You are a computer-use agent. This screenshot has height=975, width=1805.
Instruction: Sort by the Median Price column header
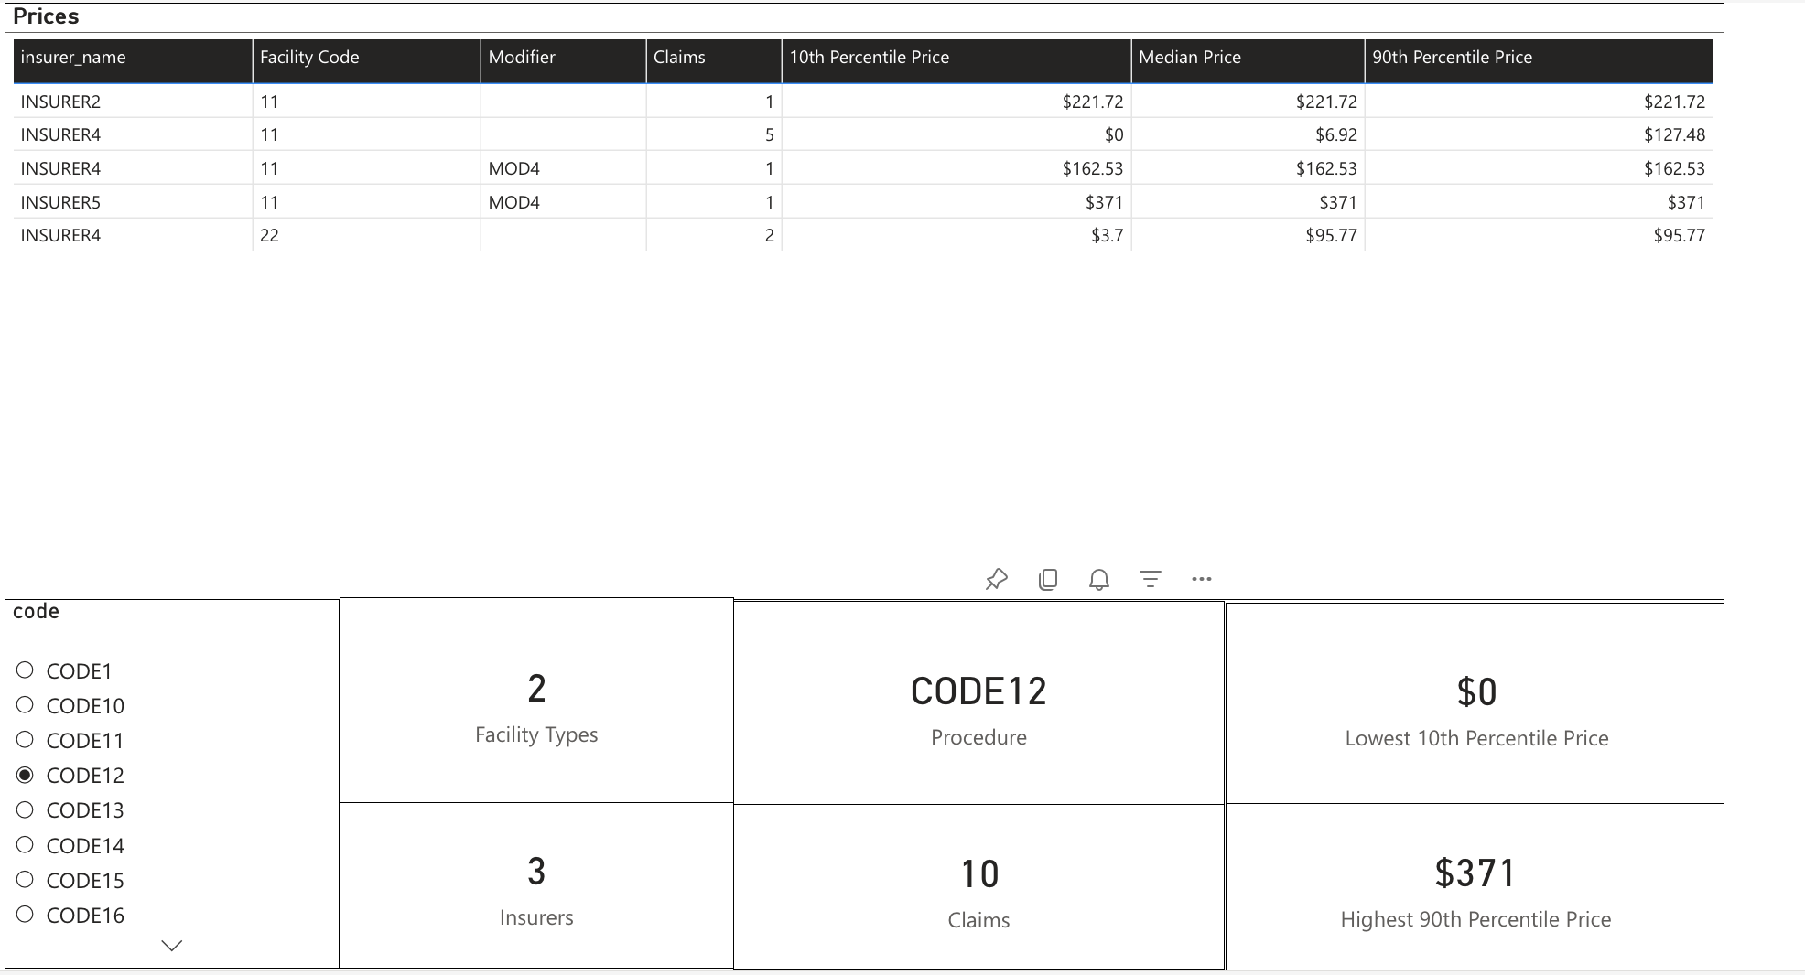1189,58
